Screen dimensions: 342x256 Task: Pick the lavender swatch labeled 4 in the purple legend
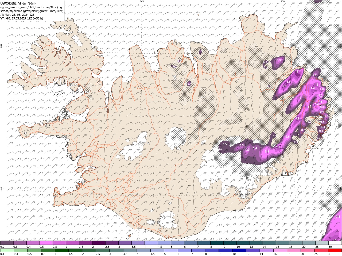pyautogui.click(x=151, y=243)
